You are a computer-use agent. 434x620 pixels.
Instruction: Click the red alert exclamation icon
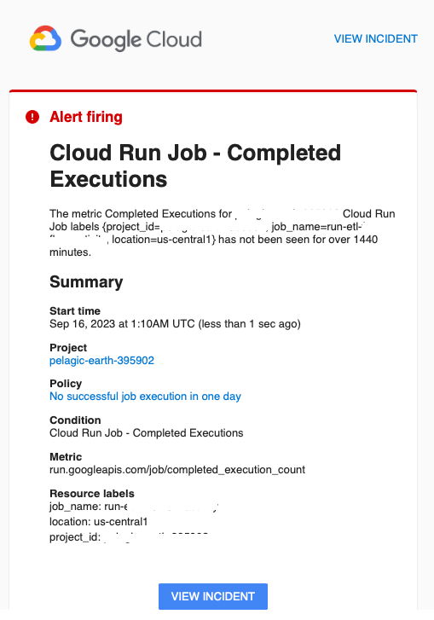[x=32, y=117]
